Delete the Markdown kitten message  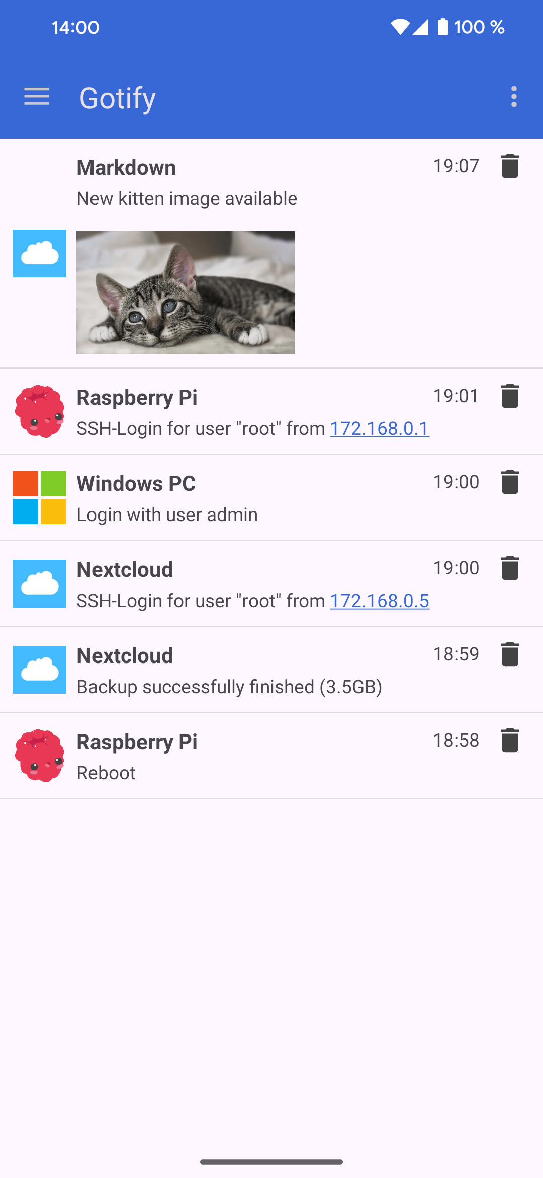point(510,166)
